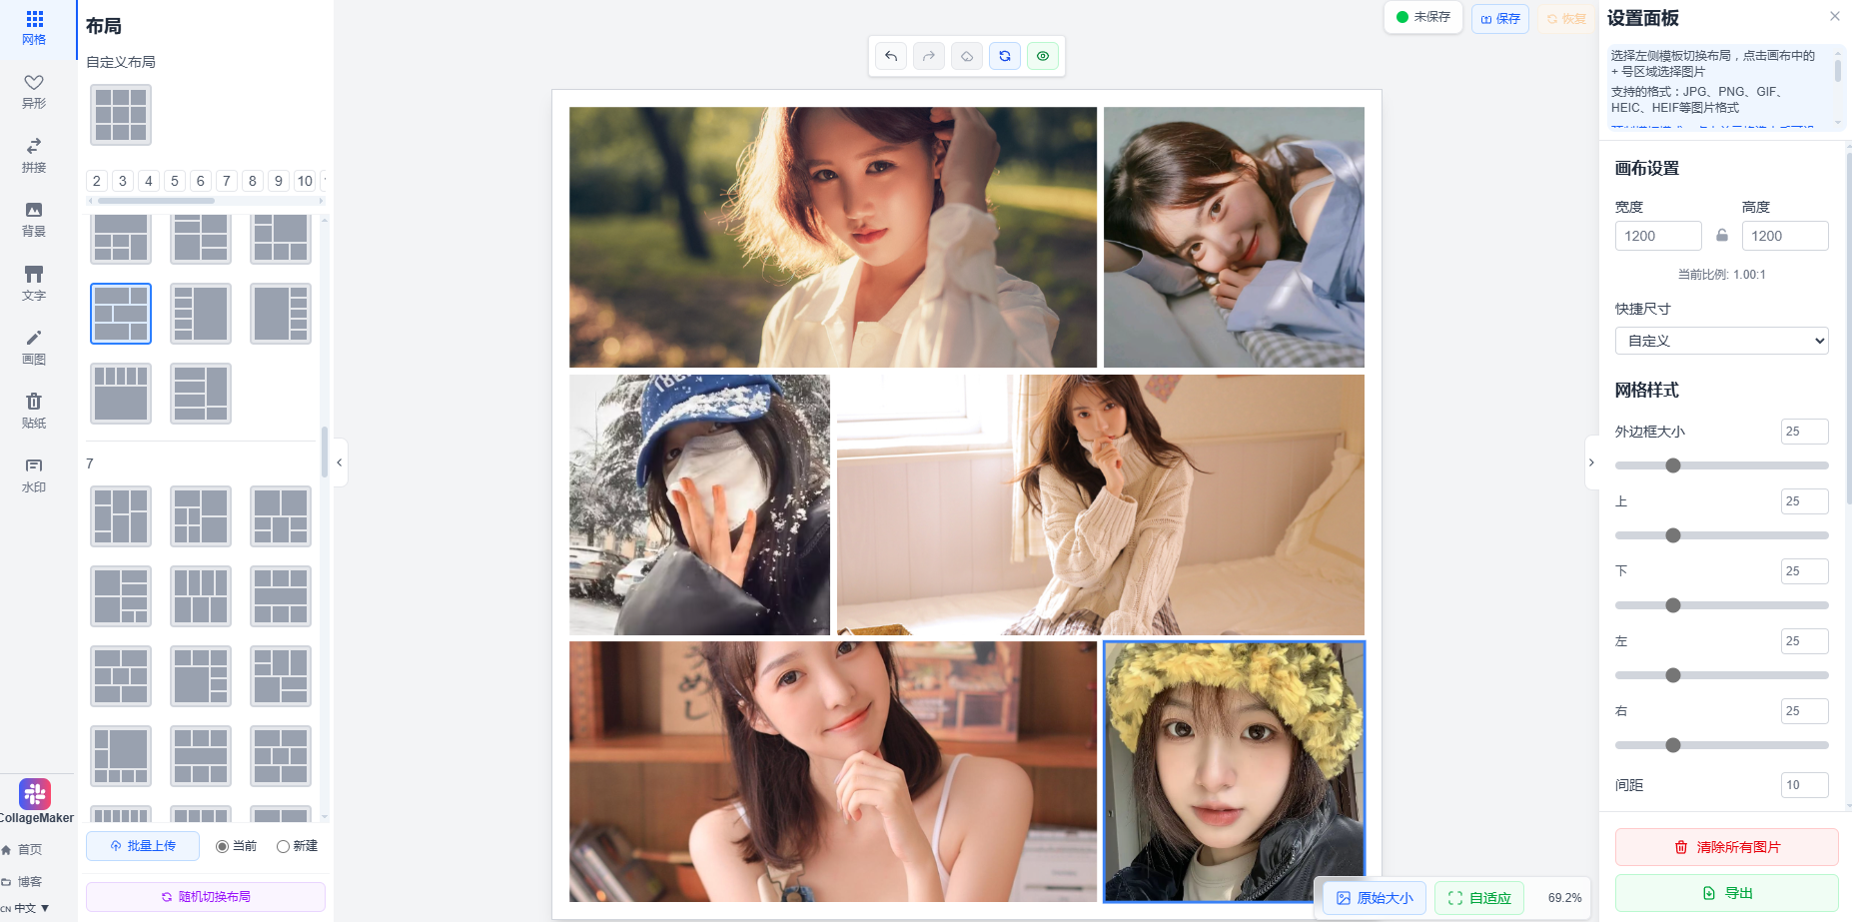1852x922 pixels.
Task: Open the 画图 drawing tool
Action: (x=34, y=347)
